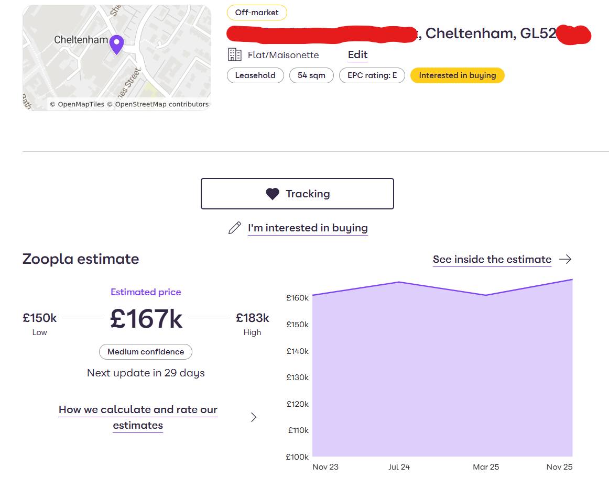Click the Jul 24 peak on estimate chart

399,282
